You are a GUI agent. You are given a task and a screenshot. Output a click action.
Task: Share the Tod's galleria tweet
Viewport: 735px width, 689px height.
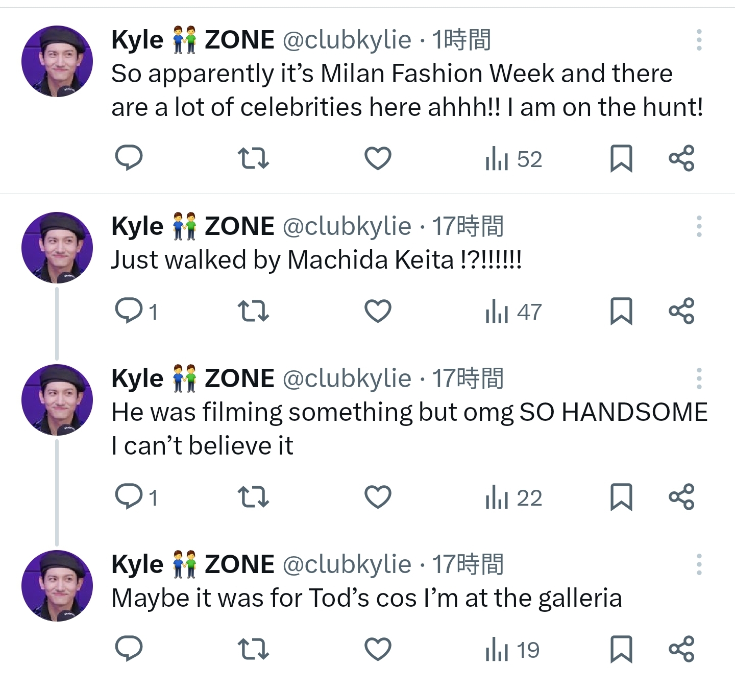681,649
